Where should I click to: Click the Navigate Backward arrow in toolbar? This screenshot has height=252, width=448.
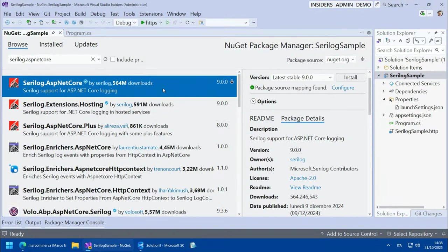(x=7, y=22)
